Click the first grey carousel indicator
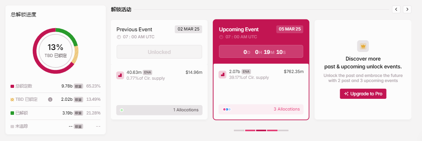The image size is (422, 141). pos(239,130)
